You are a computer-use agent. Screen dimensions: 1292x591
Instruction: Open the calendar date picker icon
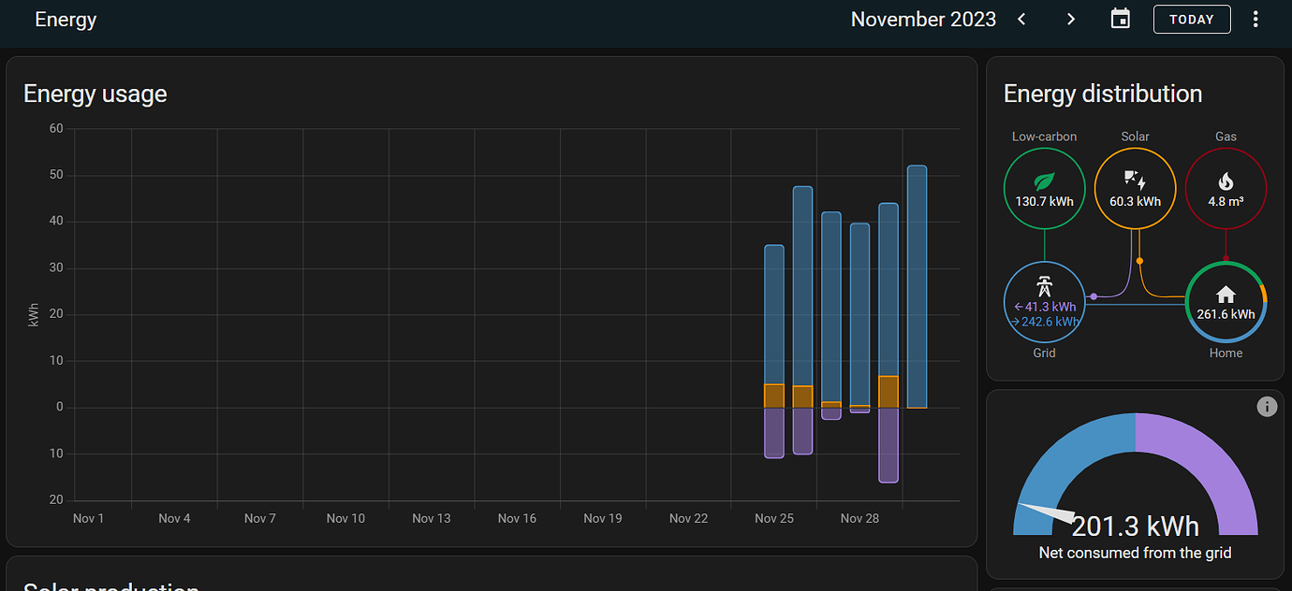tap(1121, 19)
